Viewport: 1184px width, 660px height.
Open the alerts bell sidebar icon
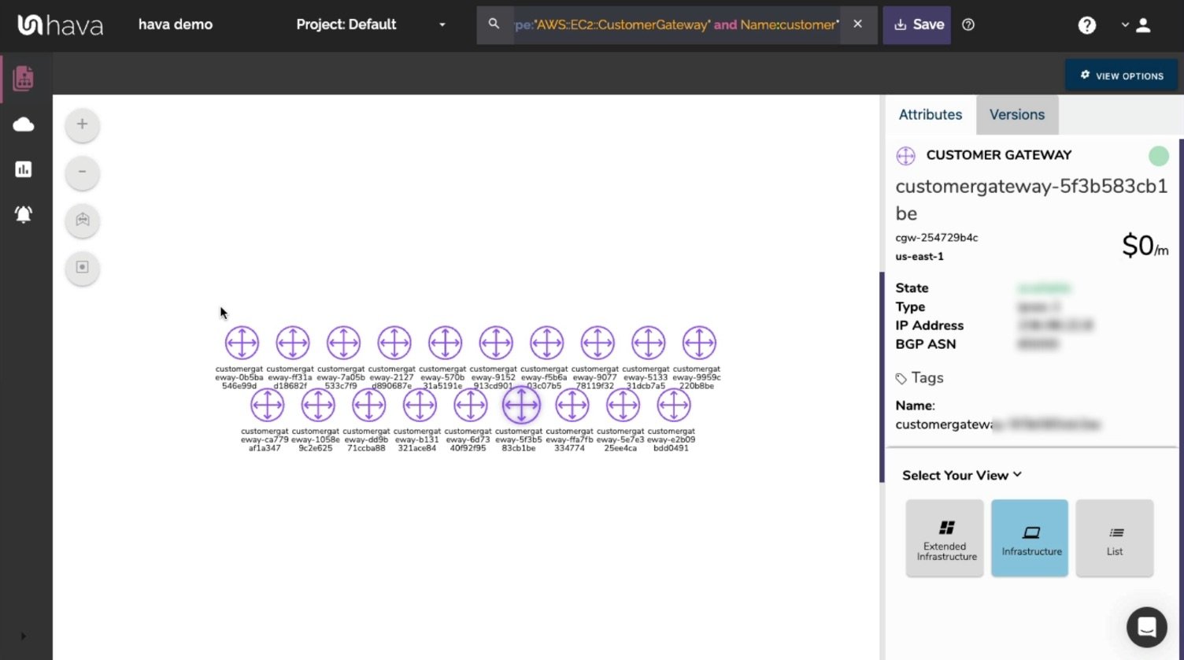click(24, 214)
